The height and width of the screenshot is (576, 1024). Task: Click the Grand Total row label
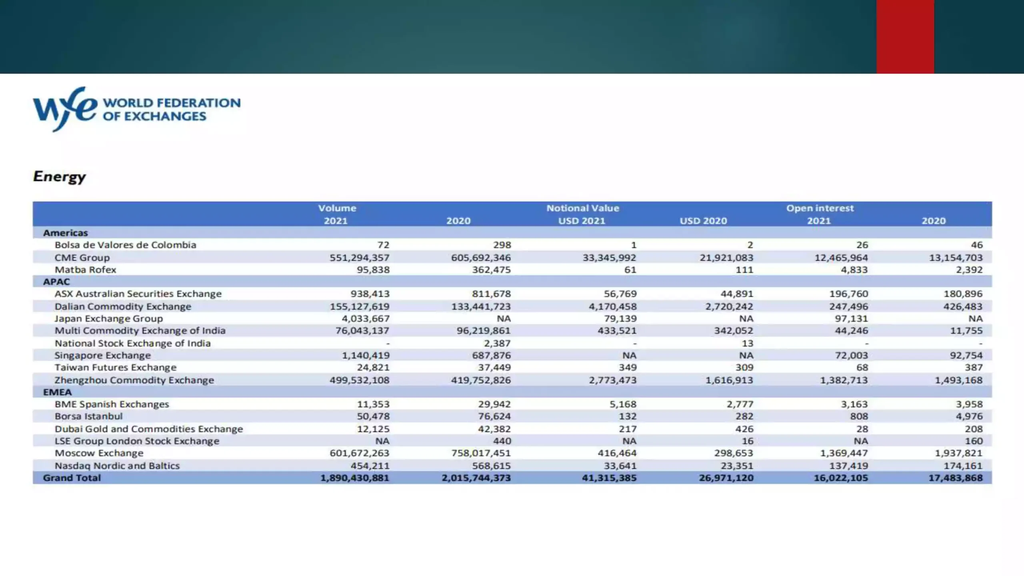72,478
